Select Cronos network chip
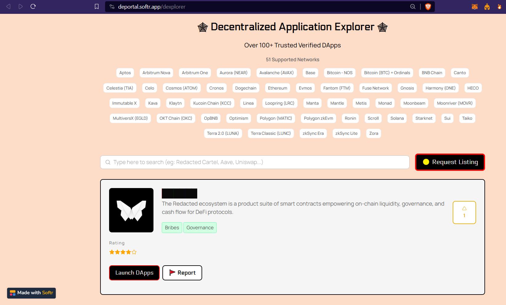 216,88
